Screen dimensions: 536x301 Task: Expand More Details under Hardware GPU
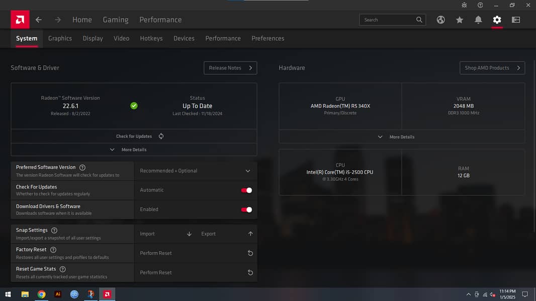coord(402,136)
